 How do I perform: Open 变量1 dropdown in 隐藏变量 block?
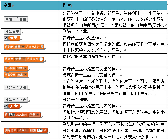click(22, 74)
